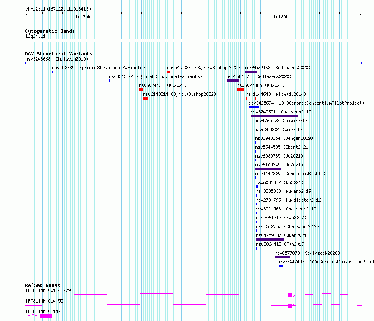Open variant nsv6584177 (Sedlazeck2020)
This screenshot has height=321, width=374.
(259, 76)
